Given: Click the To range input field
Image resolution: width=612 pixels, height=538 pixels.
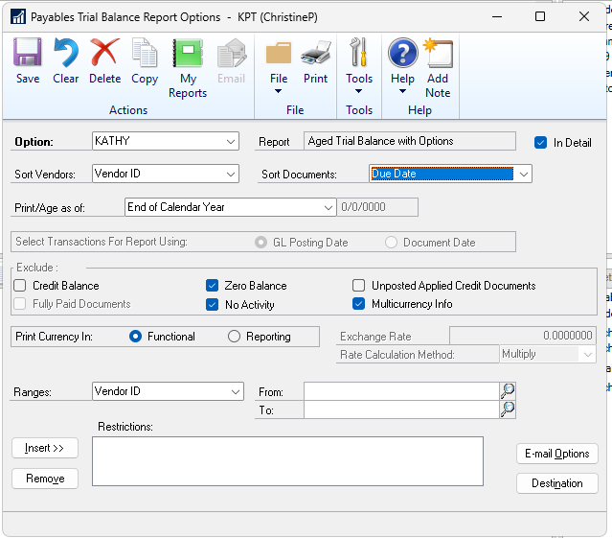Looking at the screenshot, I should point(401,409).
